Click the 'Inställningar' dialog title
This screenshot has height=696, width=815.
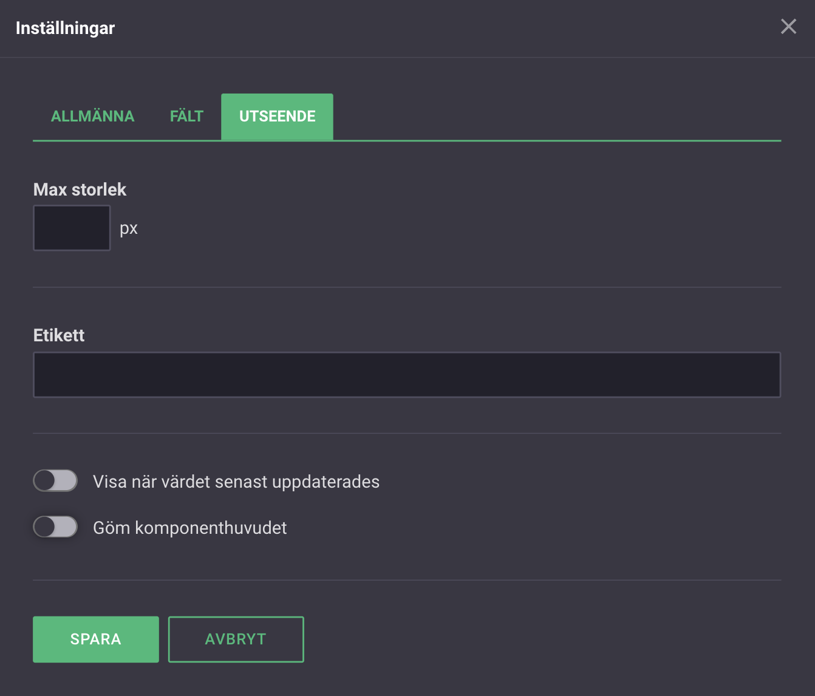pos(65,28)
